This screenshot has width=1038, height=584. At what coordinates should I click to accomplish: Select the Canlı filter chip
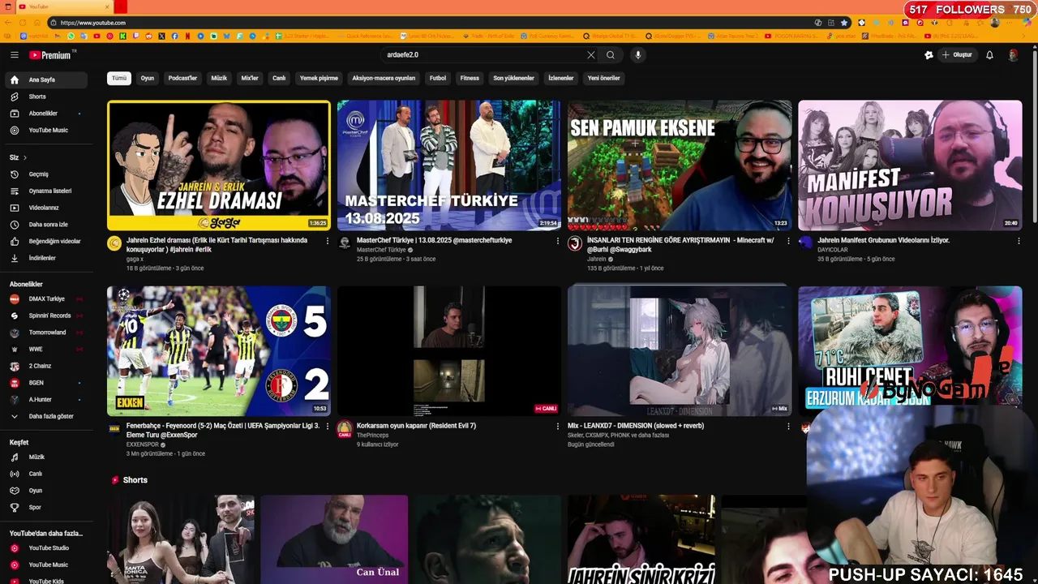(x=279, y=79)
